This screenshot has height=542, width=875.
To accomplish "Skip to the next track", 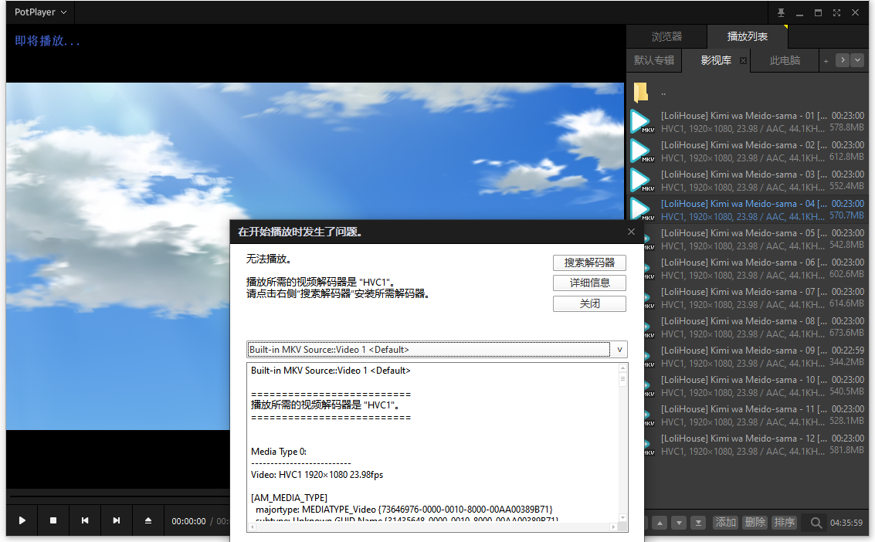I will [117, 521].
